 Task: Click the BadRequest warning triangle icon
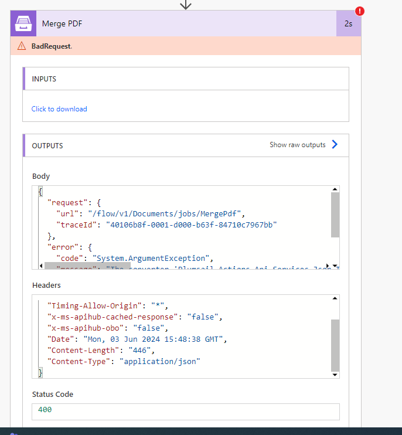(22, 46)
